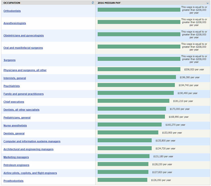Click the Surgeons wage note text

(x=194, y=59)
